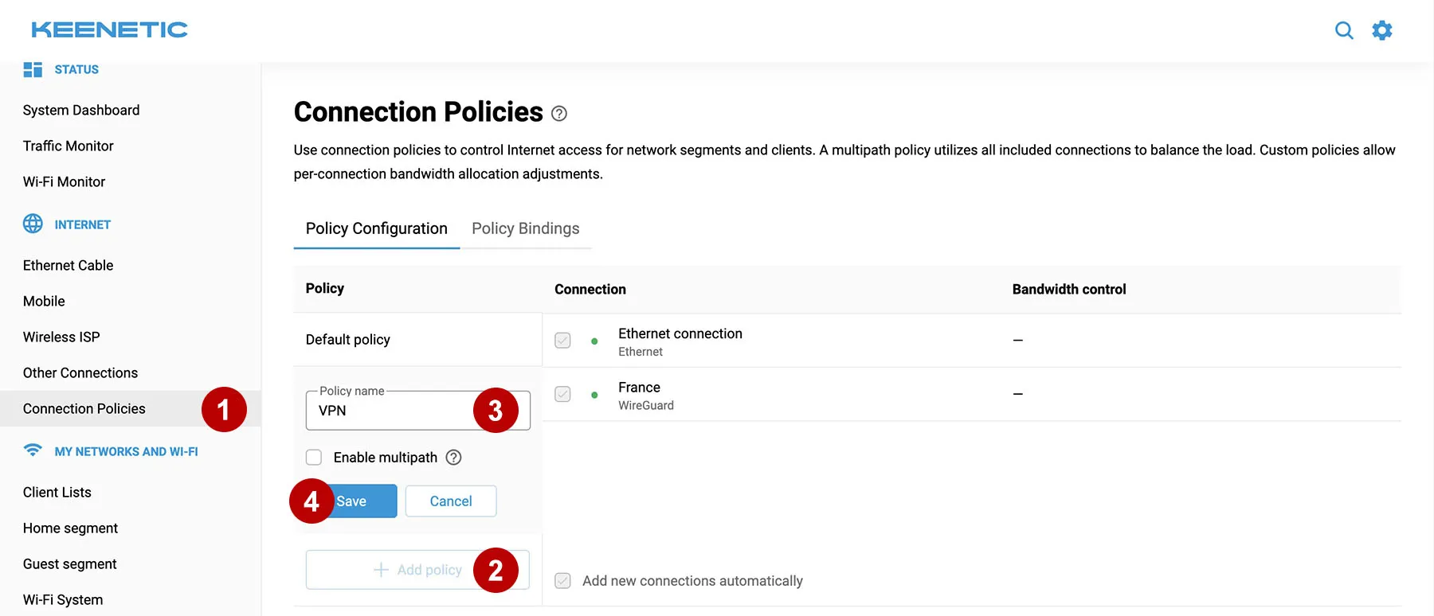1434x616 pixels.
Task: Select the Policy Configuration tab
Action: point(376,229)
